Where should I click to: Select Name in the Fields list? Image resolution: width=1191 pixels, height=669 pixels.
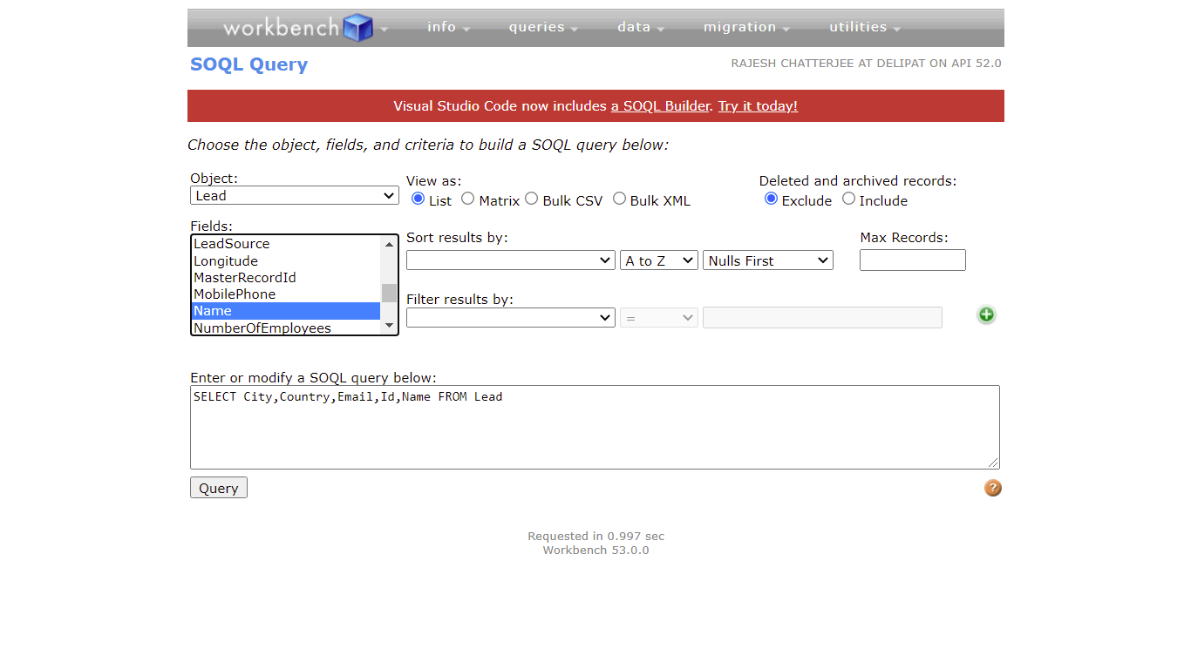pyautogui.click(x=286, y=311)
